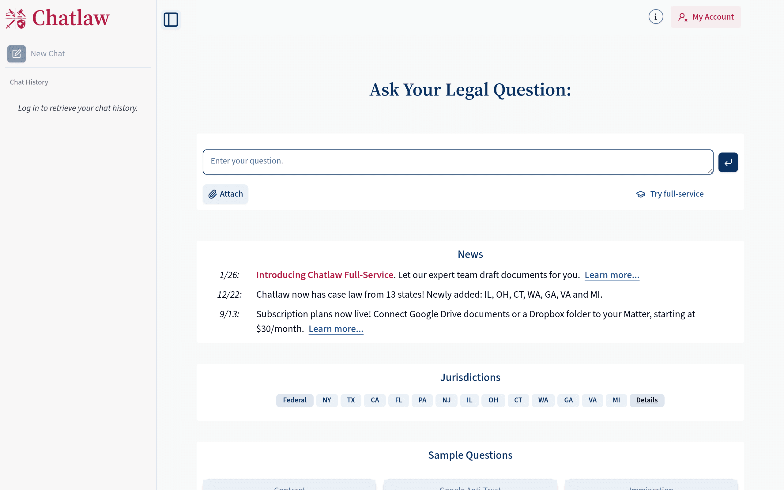Select the NJ jurisdiction chip
This screenshot has width=784, height=490.
tap(446, 400)
